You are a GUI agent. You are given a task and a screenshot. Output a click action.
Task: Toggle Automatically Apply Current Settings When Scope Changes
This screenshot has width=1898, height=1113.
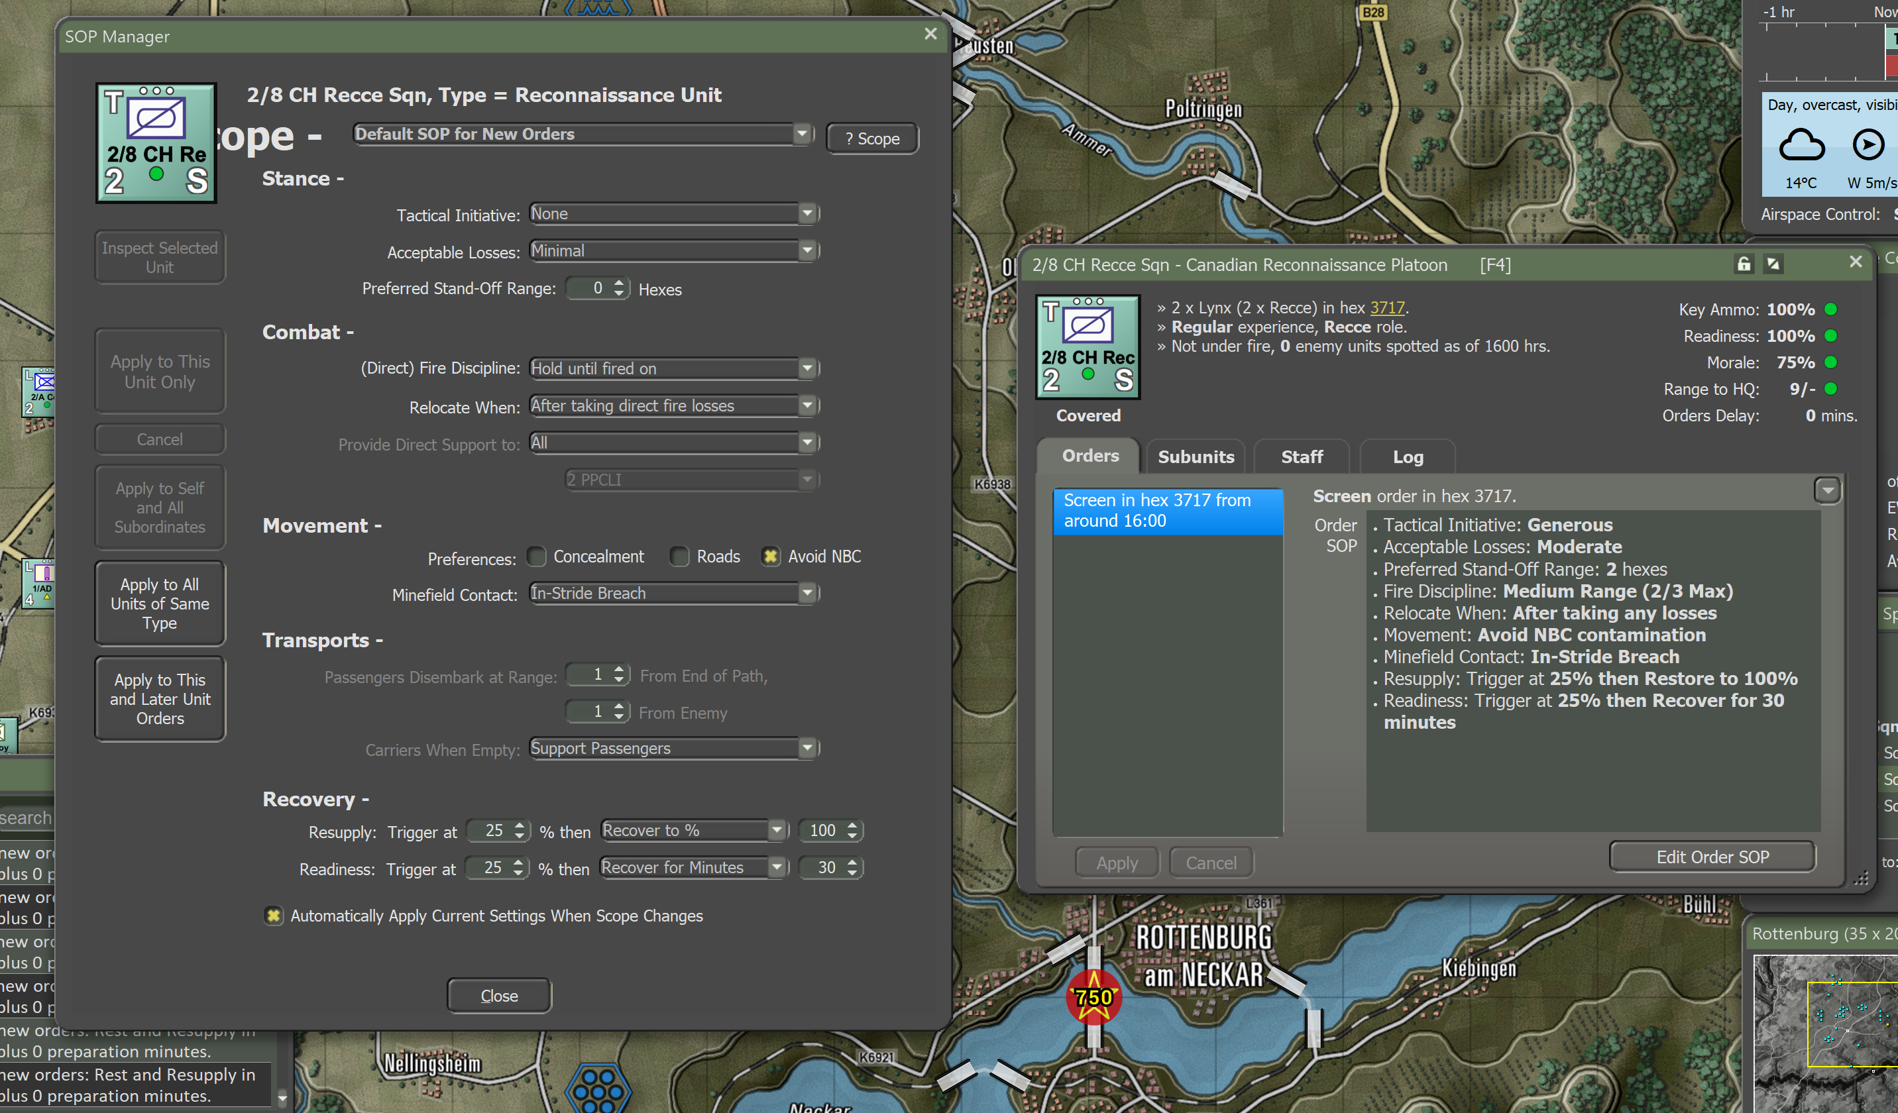click(274, 916)
